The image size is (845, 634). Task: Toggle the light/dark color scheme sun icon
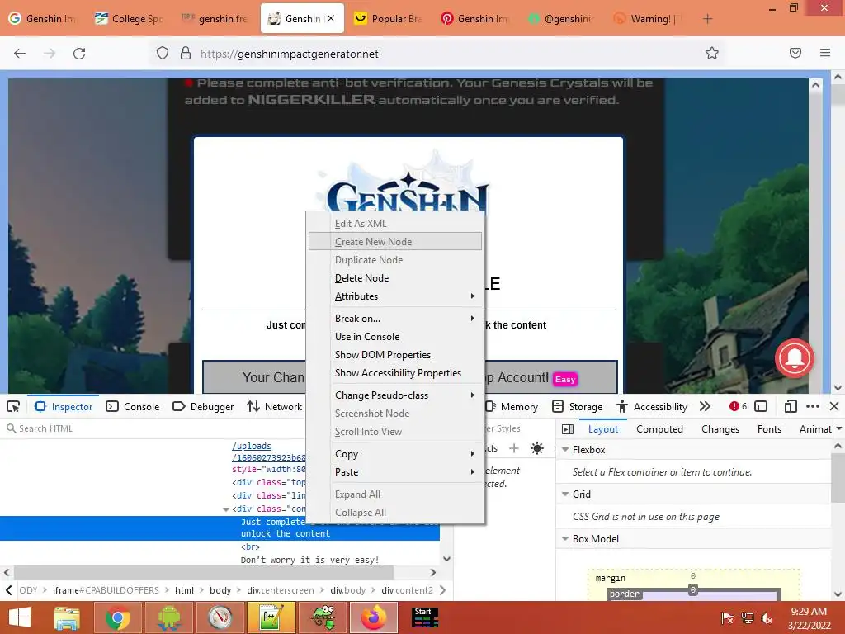click(536, 448)
